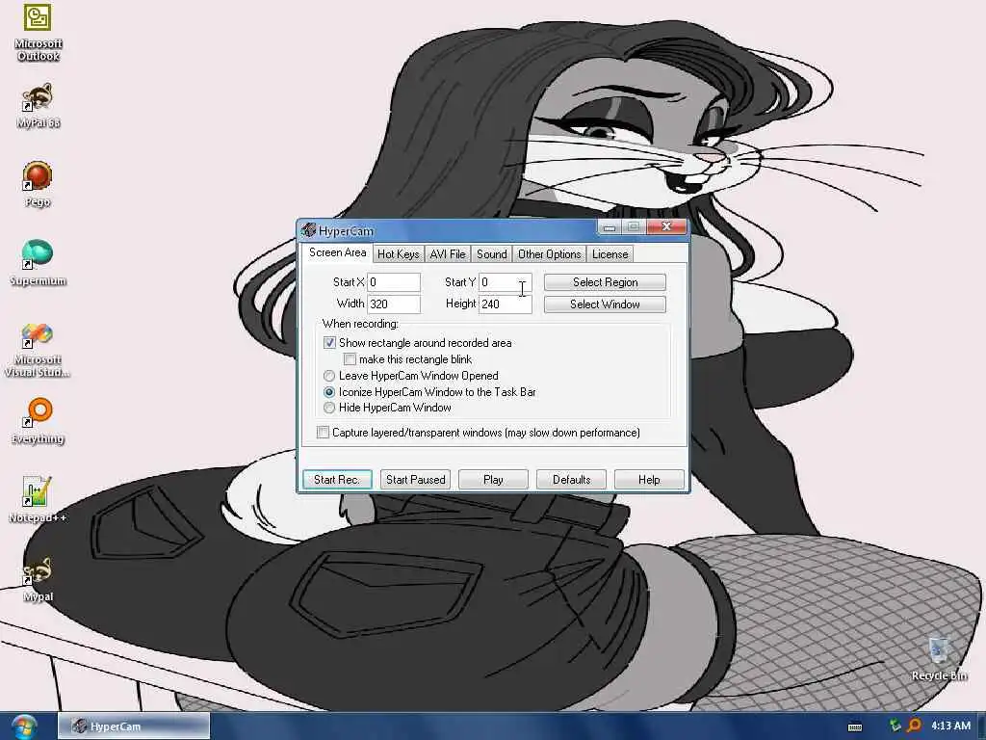Switch to the Screen Area tab

(x=337, y=252)
